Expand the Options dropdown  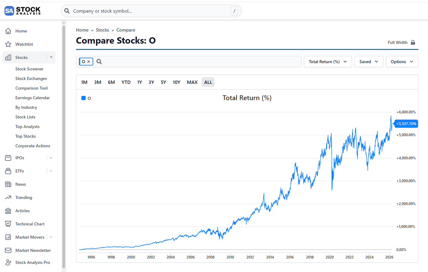pyautogui.click(x=402, y=62)
